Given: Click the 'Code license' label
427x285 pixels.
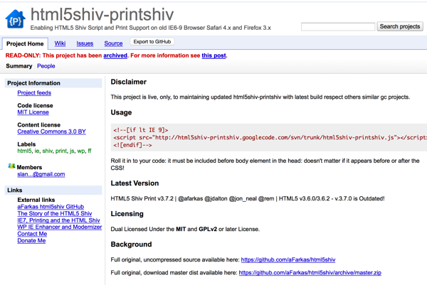Looking at the screenshot, I should point(35,105).
